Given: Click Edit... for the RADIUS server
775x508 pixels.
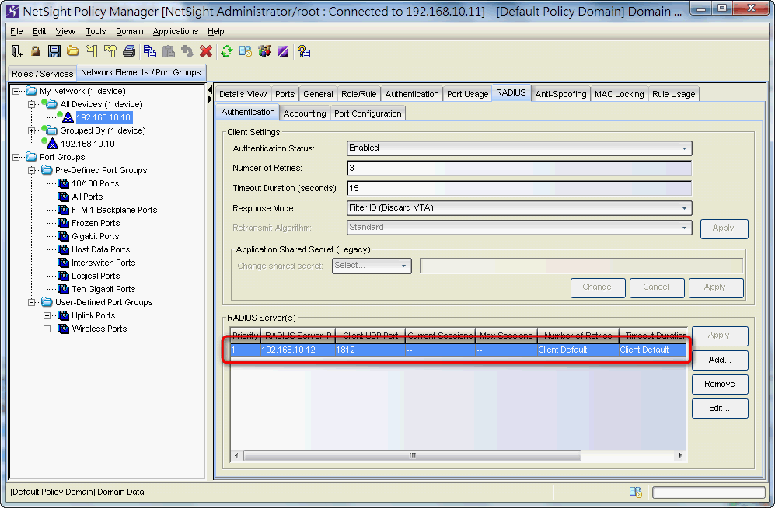Looking at the screenshot, I should coord(720,409).
